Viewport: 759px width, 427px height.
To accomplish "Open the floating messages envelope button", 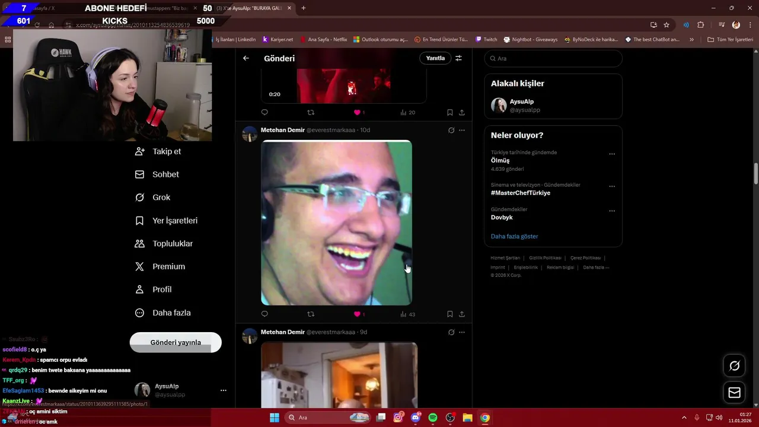I will 734,393.
